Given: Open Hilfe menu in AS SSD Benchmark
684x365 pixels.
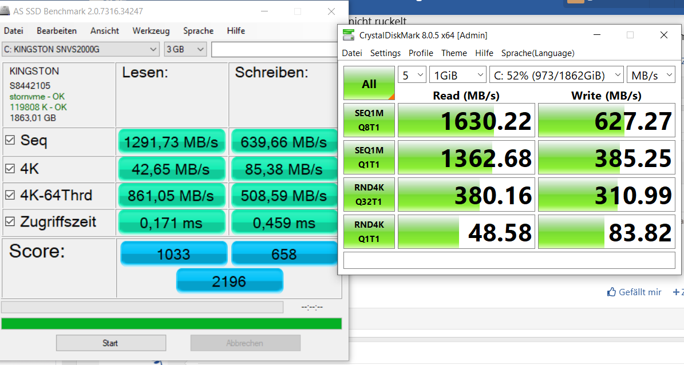Looking at the screenshot, I should [236, 30].
